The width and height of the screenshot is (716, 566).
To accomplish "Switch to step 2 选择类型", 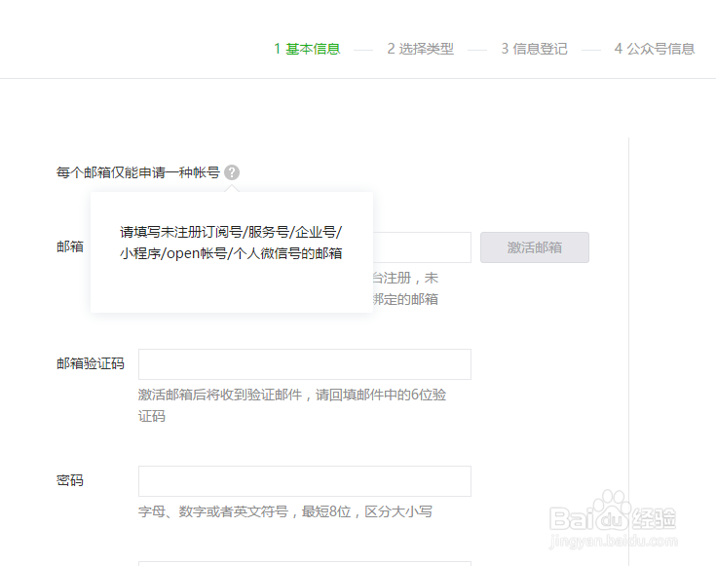I will coord(420,49).
